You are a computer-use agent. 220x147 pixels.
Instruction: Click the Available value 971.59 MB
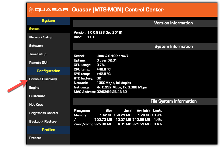141,124
